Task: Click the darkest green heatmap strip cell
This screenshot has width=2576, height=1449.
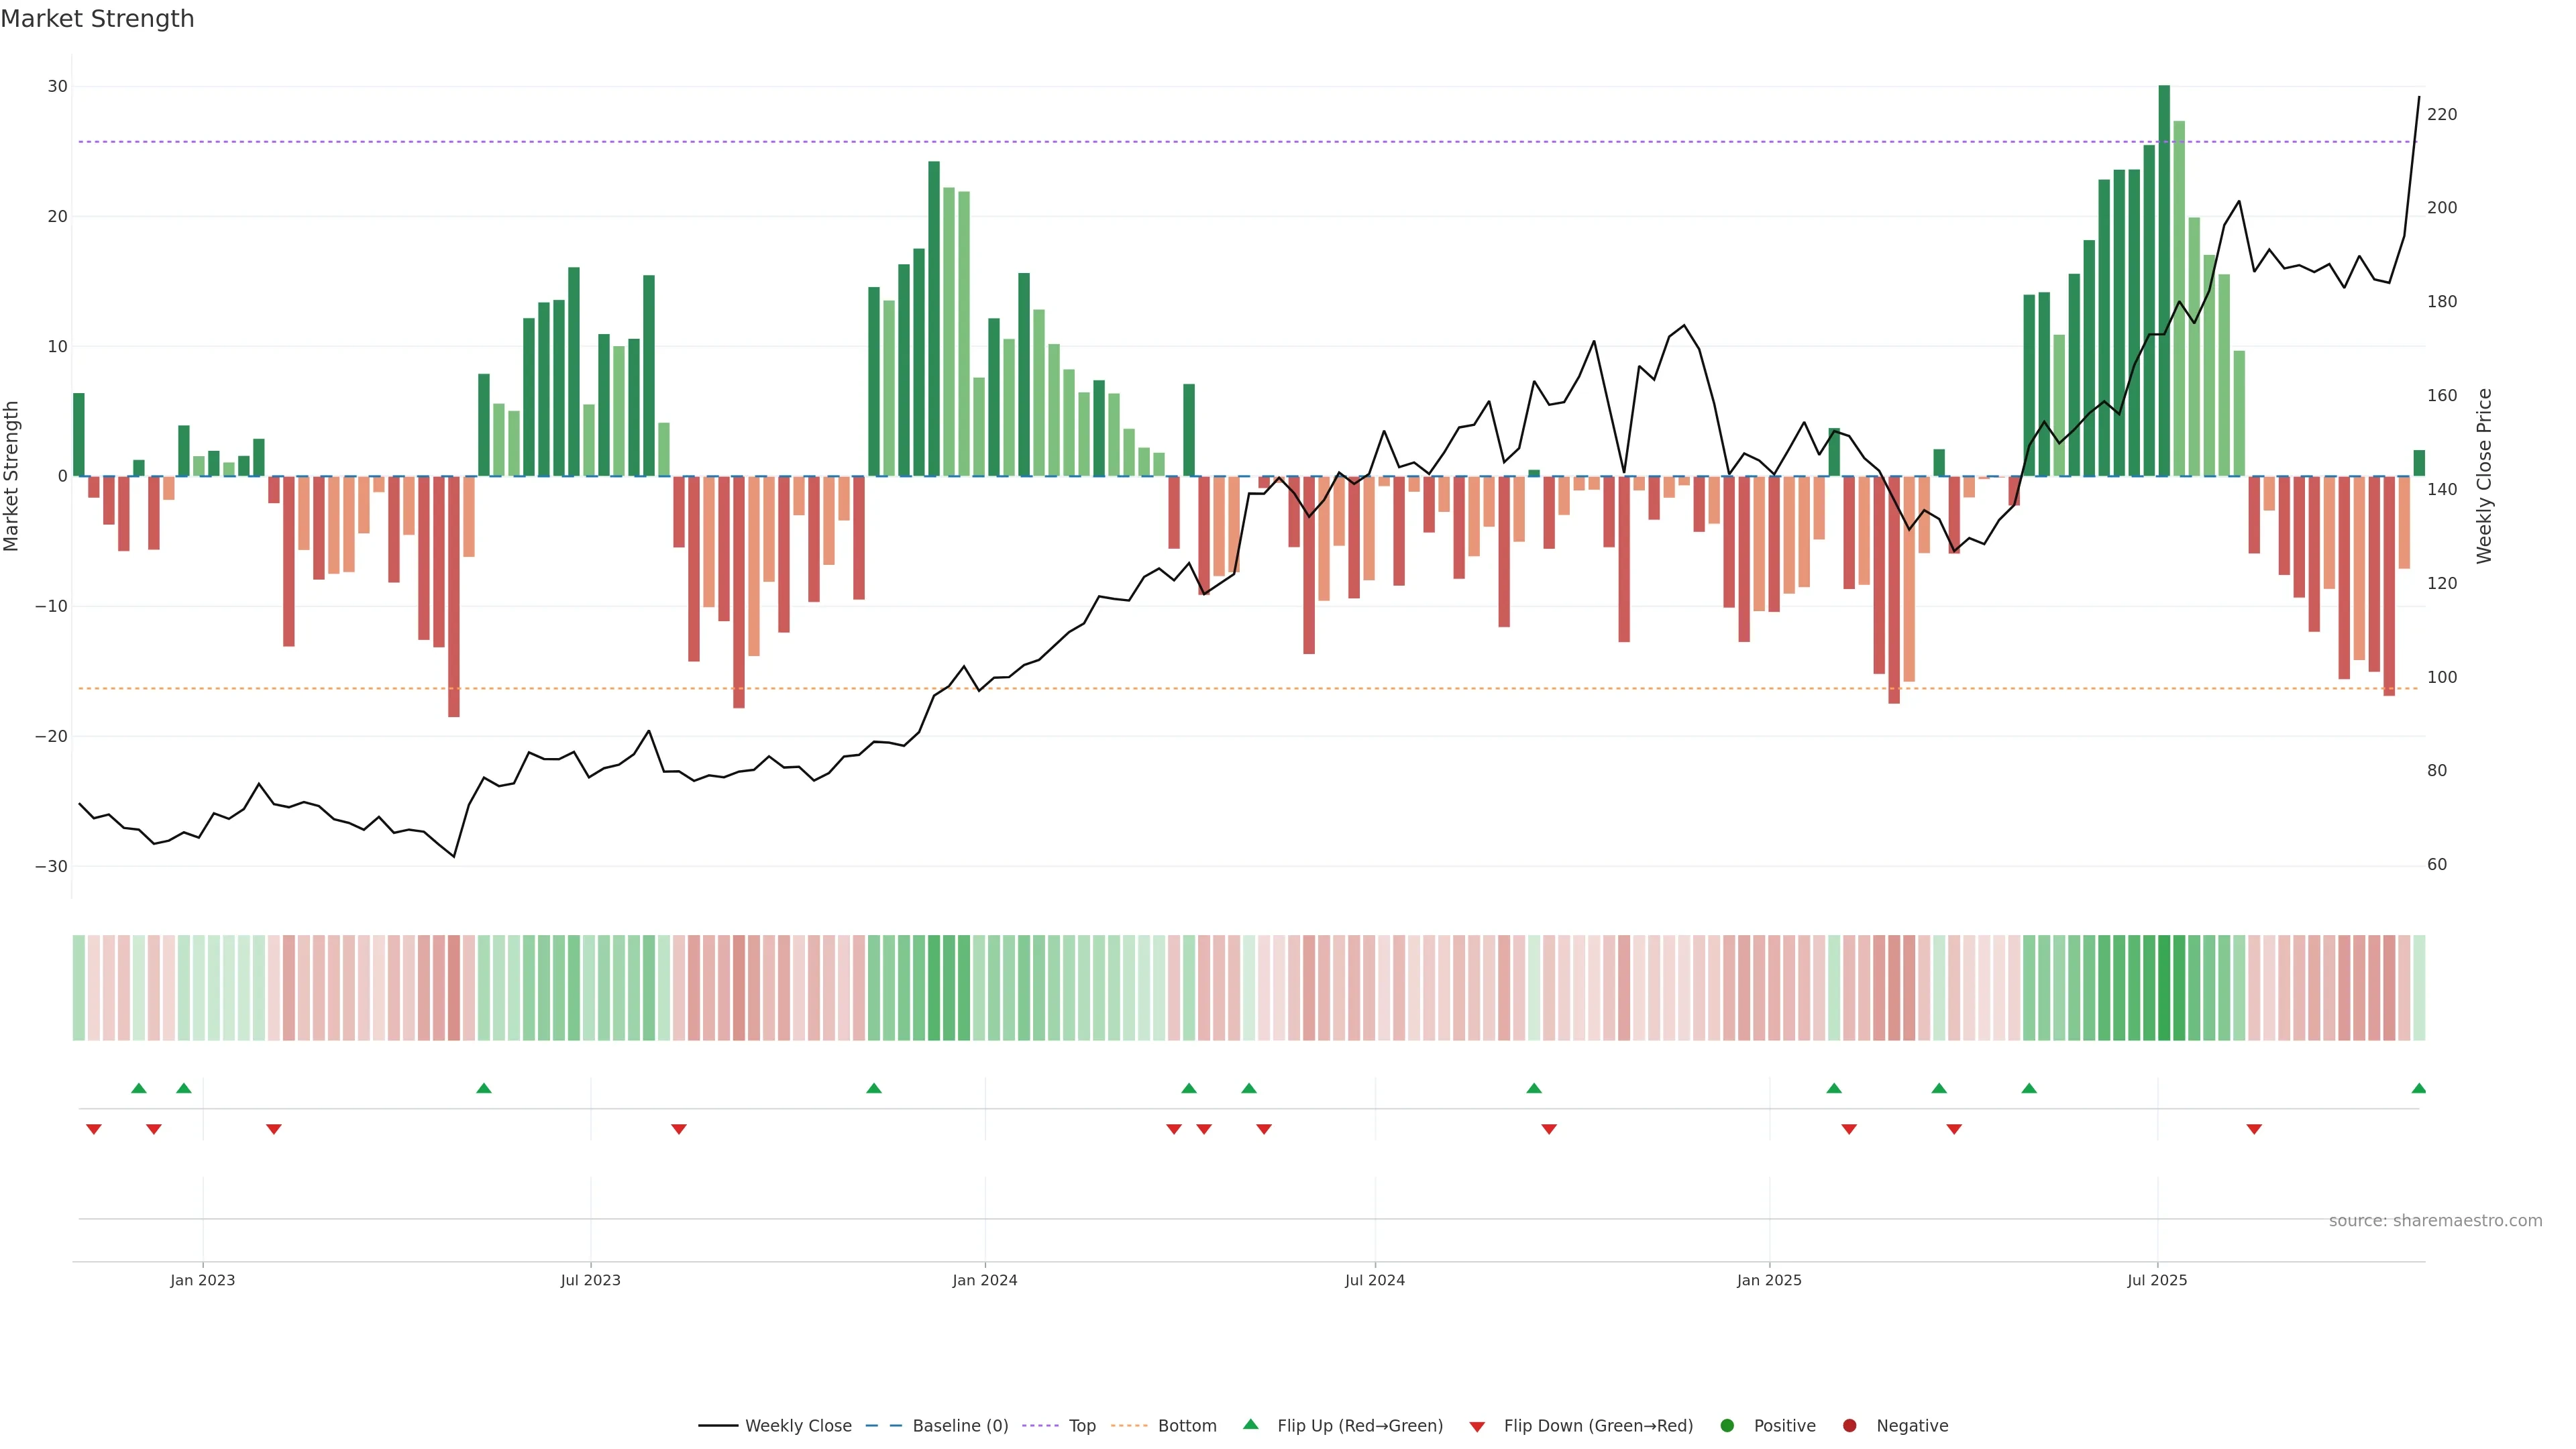Action: (x=2164, y=987)
